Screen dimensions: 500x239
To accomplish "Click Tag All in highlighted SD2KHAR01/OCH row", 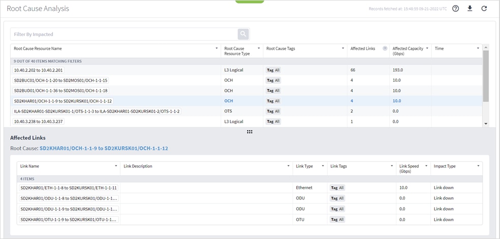I will coord(273,101).
